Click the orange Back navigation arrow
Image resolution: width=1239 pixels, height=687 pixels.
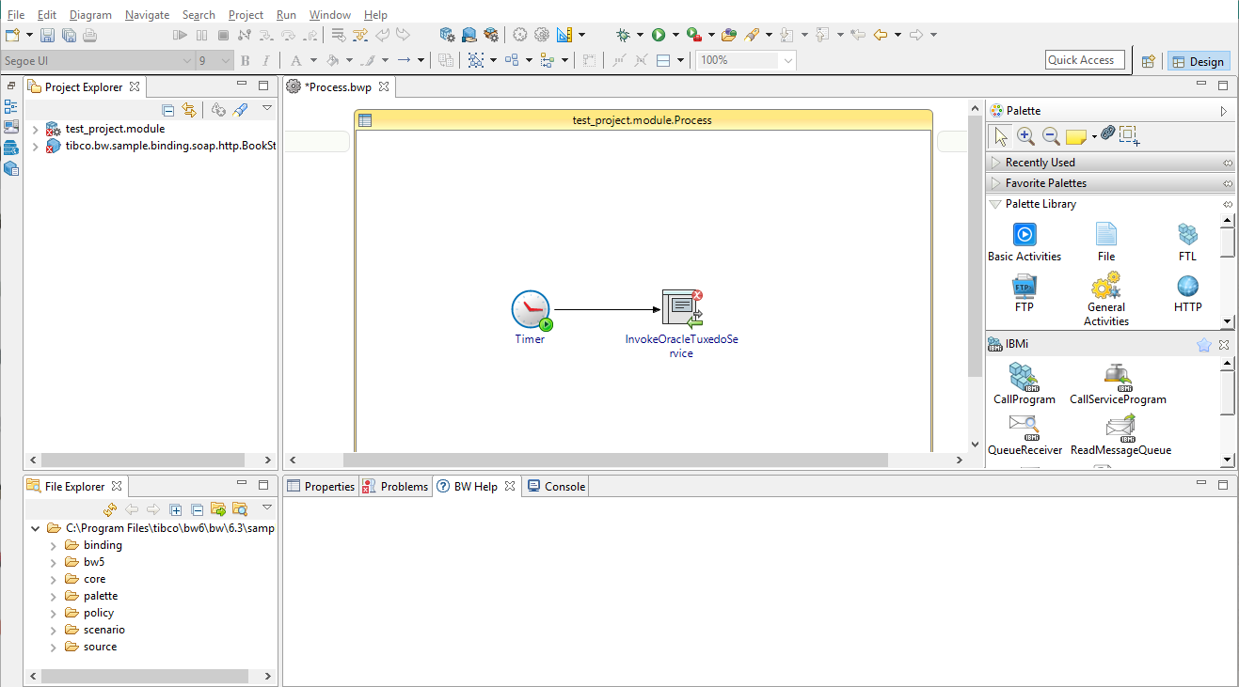click(x=881, y=36)
